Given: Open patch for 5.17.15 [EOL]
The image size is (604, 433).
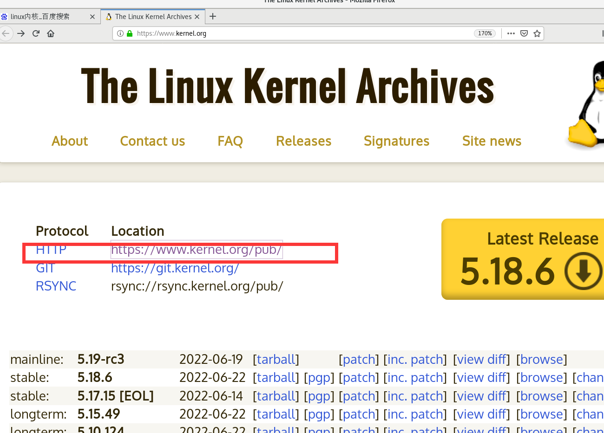Looking at the screenshot, I should tap(359, 396).
